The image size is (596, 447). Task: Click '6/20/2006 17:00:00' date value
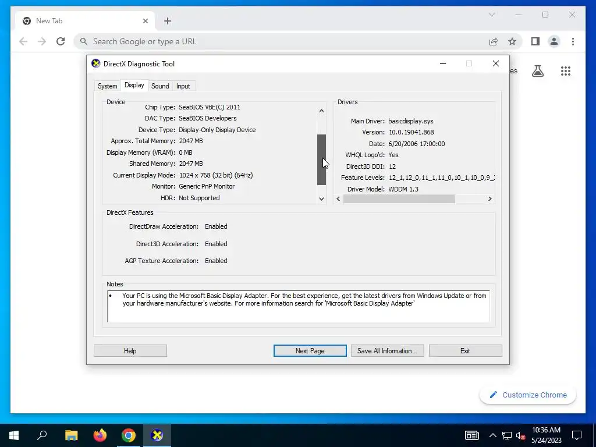tap(417, 144)
